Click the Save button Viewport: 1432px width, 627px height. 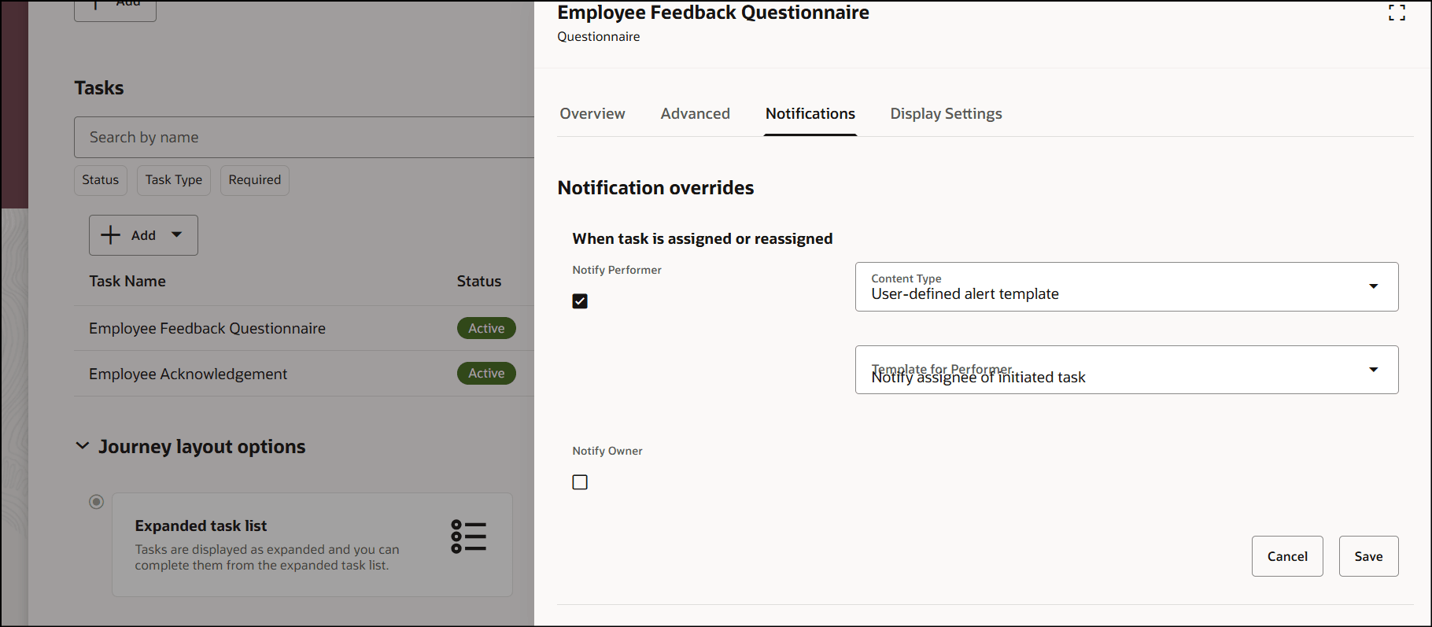click(1369, 556)
